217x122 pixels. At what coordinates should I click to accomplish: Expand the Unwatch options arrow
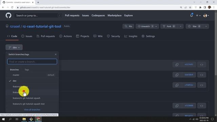click(156, 26)
